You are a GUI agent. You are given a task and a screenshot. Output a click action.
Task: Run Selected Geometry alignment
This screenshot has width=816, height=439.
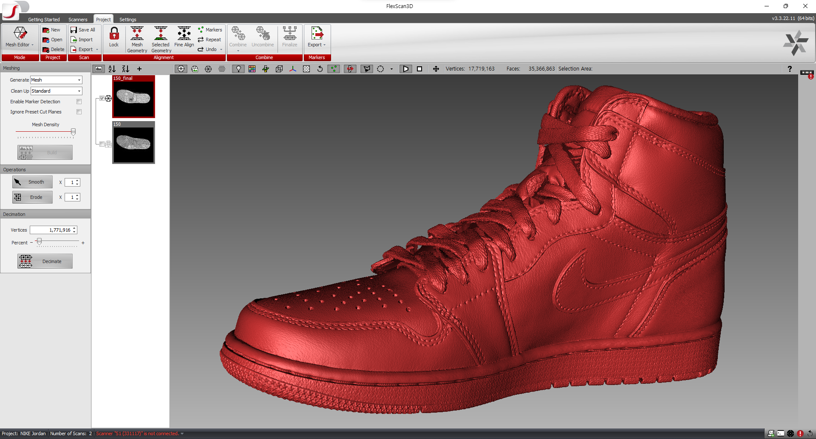point(161,40)
